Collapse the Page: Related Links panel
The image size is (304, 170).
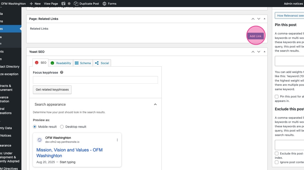click(264, 19)
